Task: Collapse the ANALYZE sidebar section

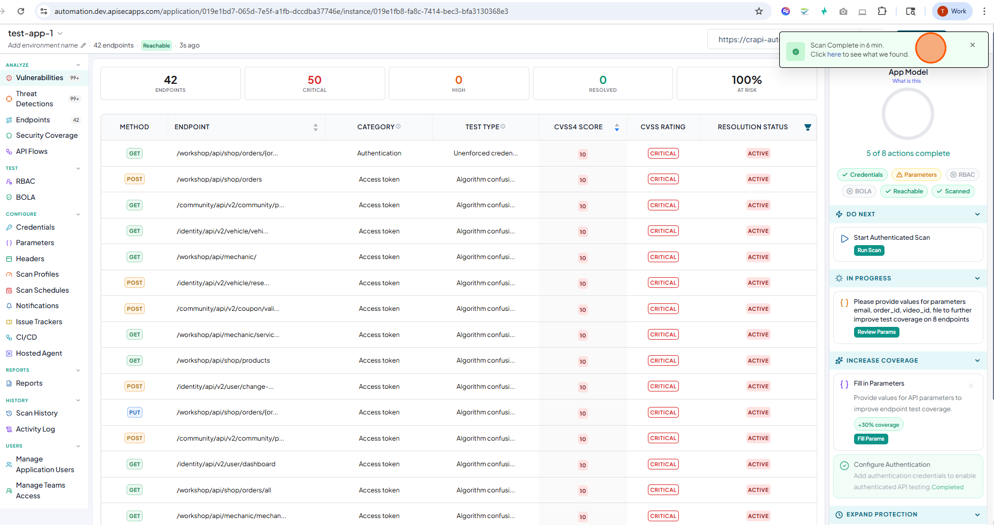Action: point(79,65)
